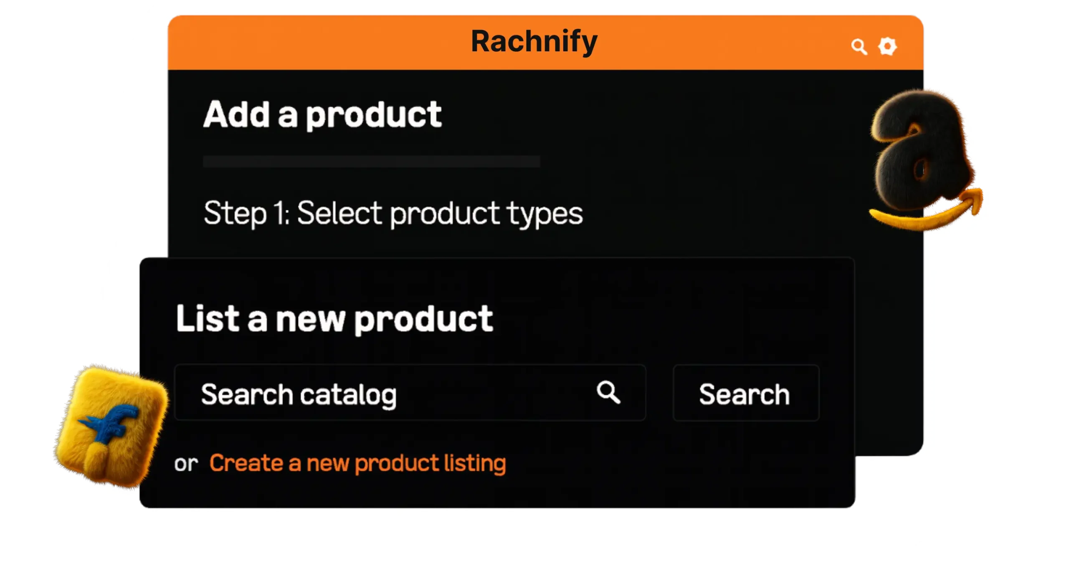This screenshot has width=1069, height=575.
Task: Click the search icon in the orange header
Action: tap(859, 47)
